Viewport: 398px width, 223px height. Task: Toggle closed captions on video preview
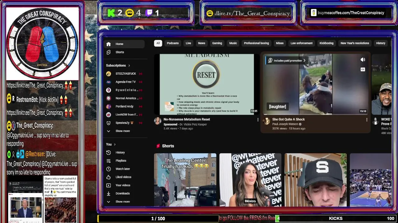point(363,69)
